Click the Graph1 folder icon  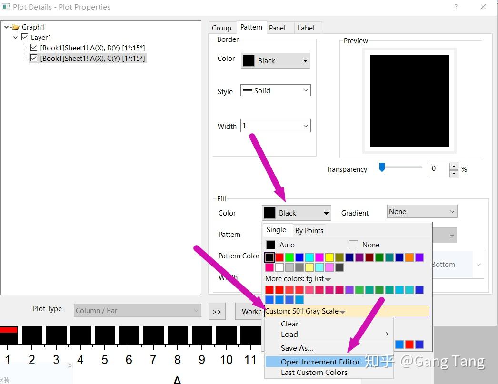tap(15, 27)
